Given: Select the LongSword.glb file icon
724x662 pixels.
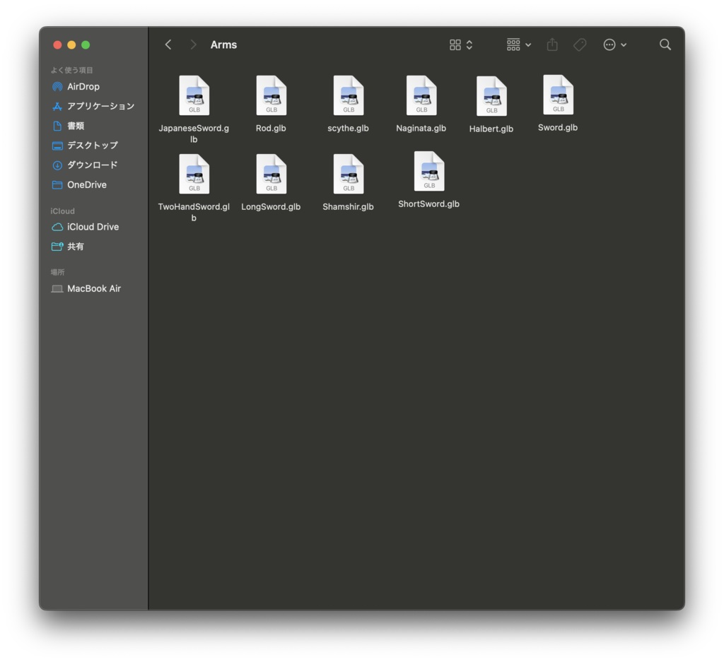Looking at the screenshot, I should [271, 174].
